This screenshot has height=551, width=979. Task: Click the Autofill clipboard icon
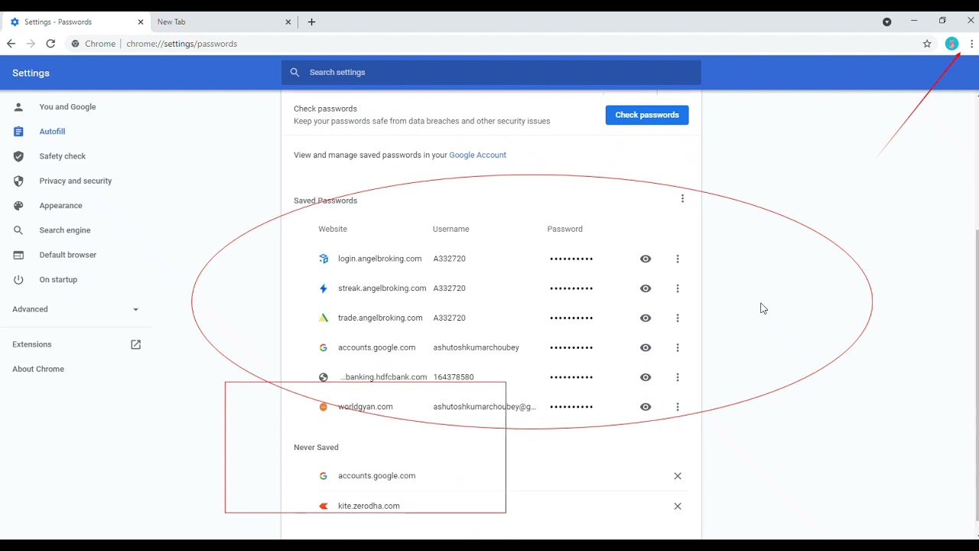18,132
